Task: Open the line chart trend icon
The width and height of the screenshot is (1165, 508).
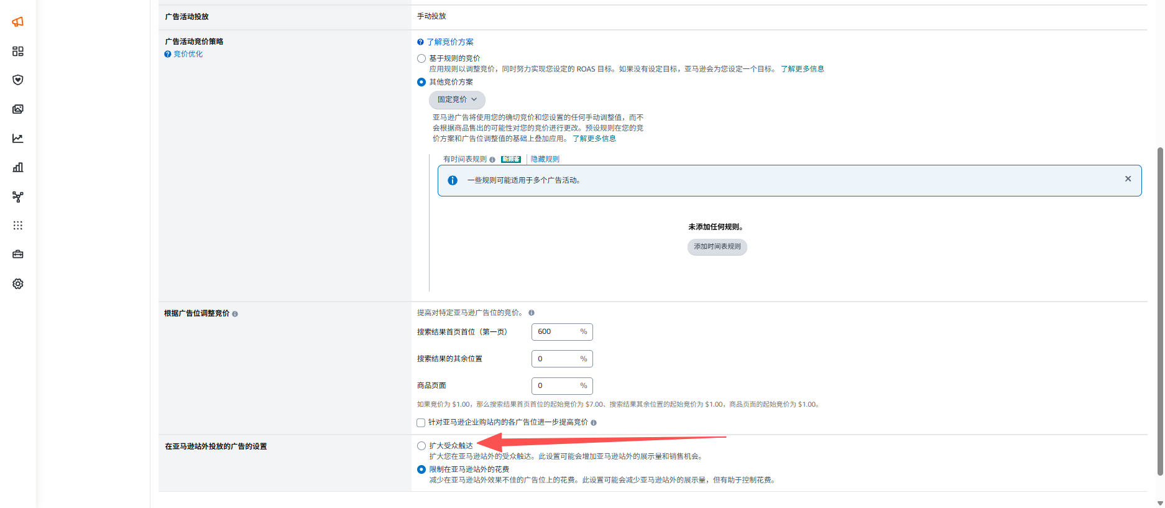Action: (x=18, y=138)
